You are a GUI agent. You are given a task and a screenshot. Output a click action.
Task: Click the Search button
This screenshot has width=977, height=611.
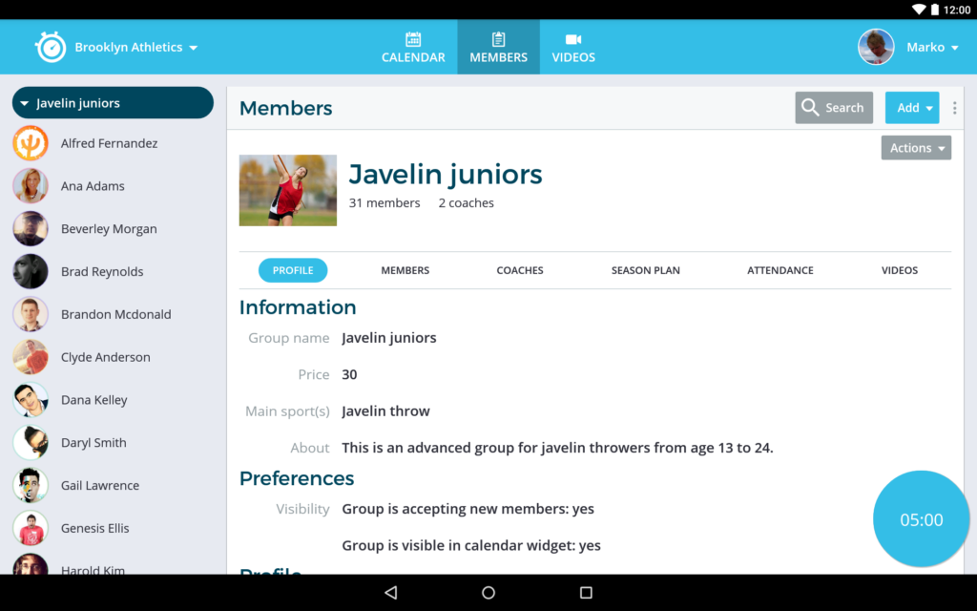pyautogui.click(x=833, y=108)
